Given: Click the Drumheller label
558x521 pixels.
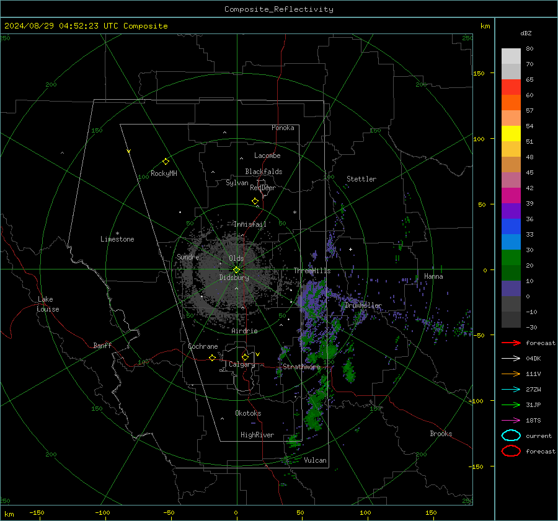Looking at the screenshot, I should (363, 305).
